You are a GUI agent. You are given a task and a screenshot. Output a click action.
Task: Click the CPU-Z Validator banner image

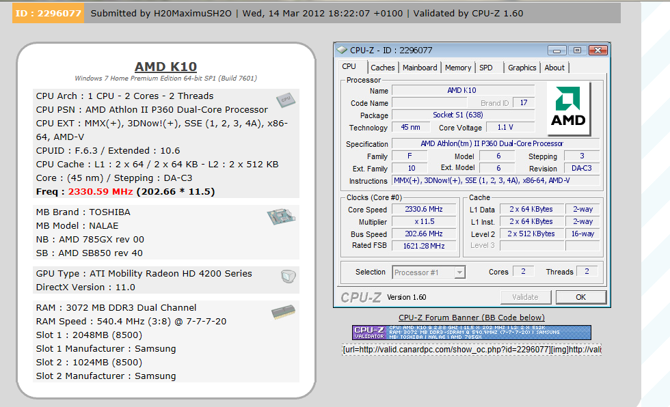472,333
